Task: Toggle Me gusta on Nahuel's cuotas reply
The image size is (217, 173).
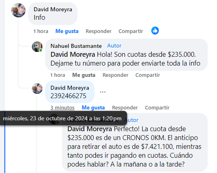Action: 84,75
